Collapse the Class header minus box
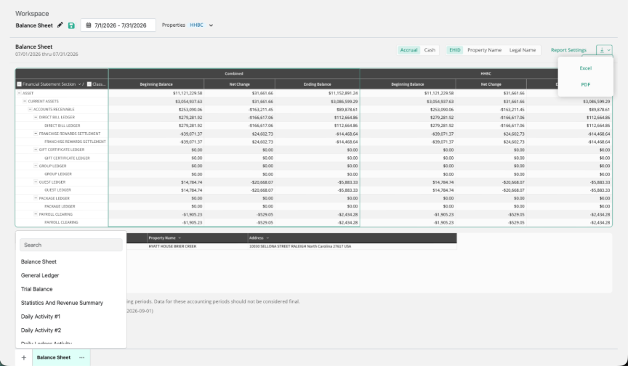This screenshot has width=628, height=366. 89,84
